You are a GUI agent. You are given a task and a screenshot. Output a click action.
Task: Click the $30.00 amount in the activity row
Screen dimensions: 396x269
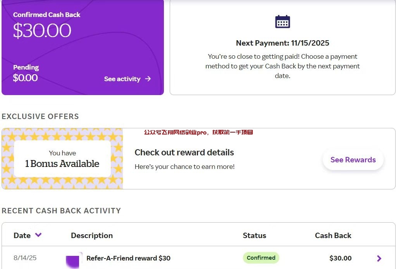pos(340,258)
